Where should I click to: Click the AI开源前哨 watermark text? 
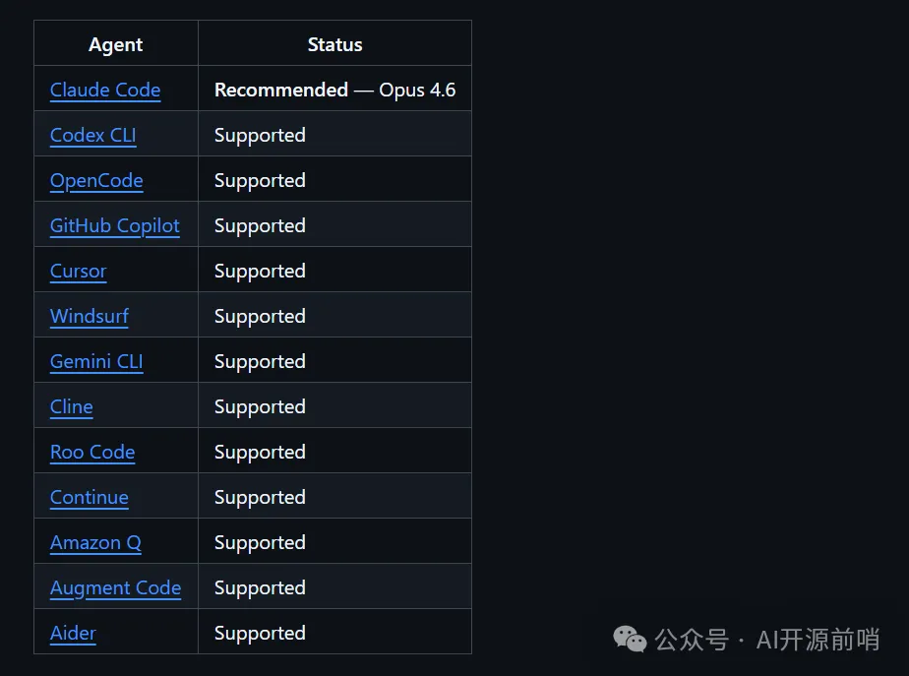click(x=817, y=640)
